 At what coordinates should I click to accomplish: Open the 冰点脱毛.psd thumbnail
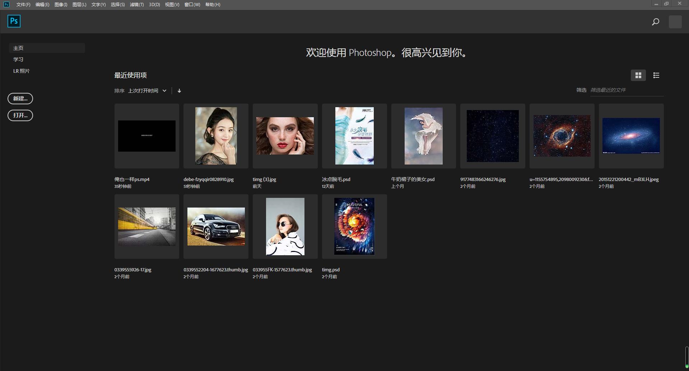pos(354,136)
